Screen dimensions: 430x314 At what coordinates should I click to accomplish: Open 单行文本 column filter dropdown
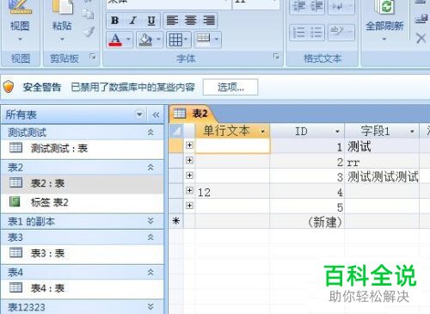(x=262, y=132)
